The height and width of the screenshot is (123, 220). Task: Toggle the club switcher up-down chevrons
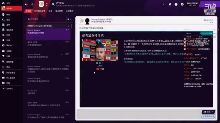[x=47, y=4]
